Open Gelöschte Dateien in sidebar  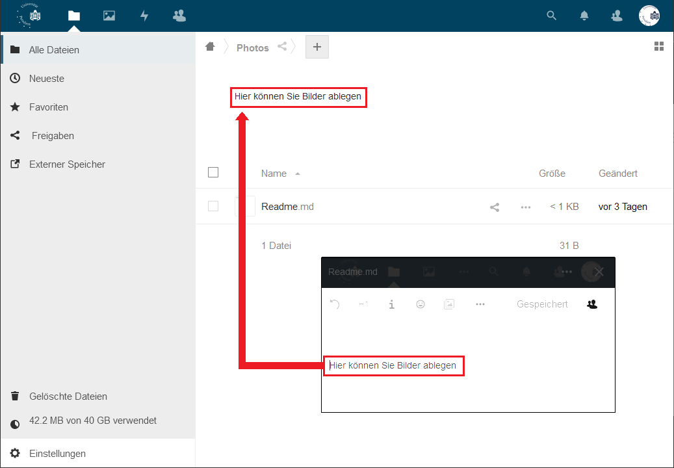(x=68, y=396)
